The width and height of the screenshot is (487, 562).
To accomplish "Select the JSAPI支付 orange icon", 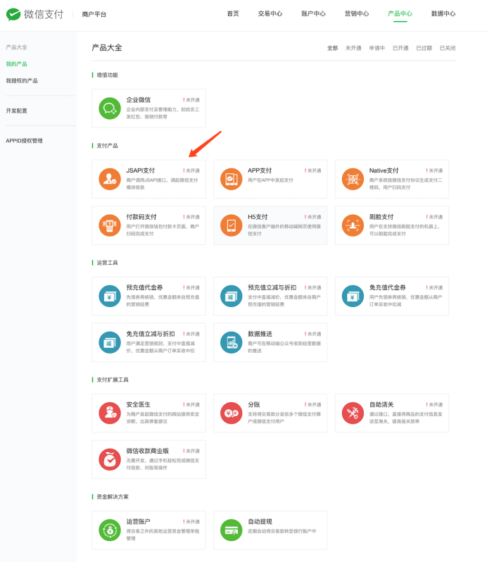I will pos(110,179).
